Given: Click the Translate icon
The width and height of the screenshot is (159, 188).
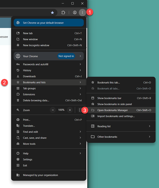Looking at the screenshot, I should point(18,126).
